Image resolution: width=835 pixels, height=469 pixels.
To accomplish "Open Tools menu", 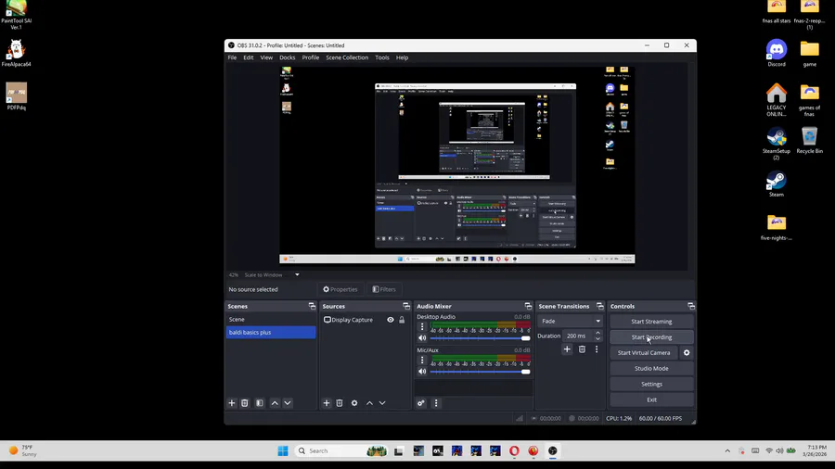I will pos(382,57).
